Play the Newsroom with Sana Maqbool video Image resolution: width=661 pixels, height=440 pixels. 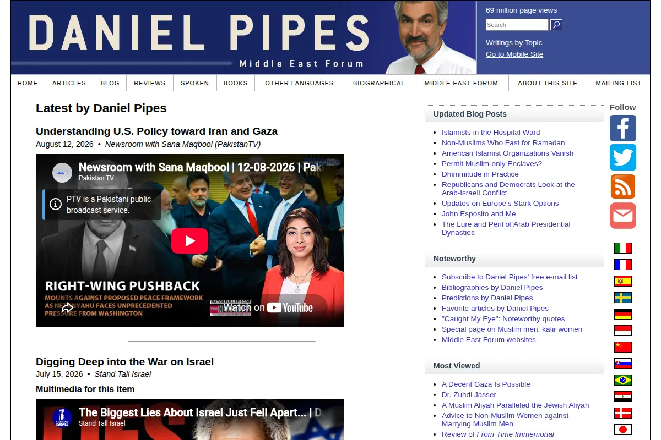point(189,241)
